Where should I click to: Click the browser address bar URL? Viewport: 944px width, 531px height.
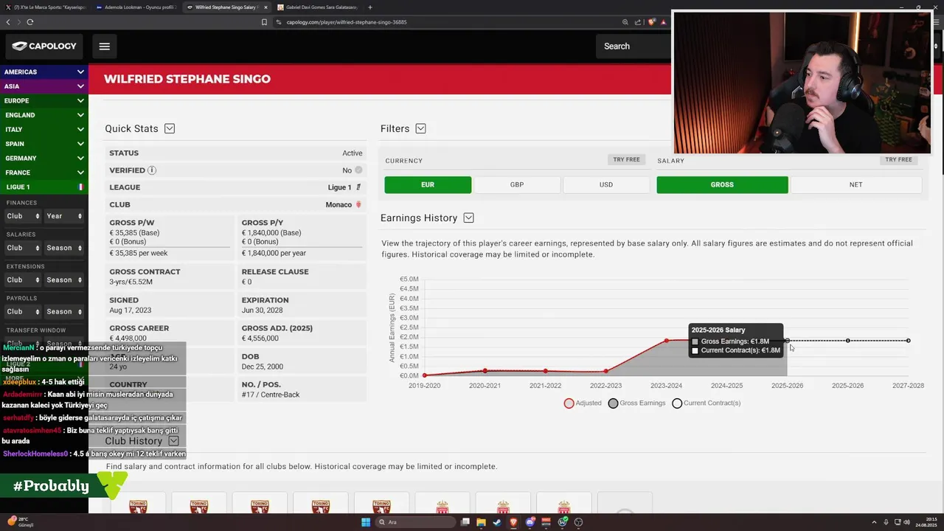pyautogui.click(x=347, y=22)
